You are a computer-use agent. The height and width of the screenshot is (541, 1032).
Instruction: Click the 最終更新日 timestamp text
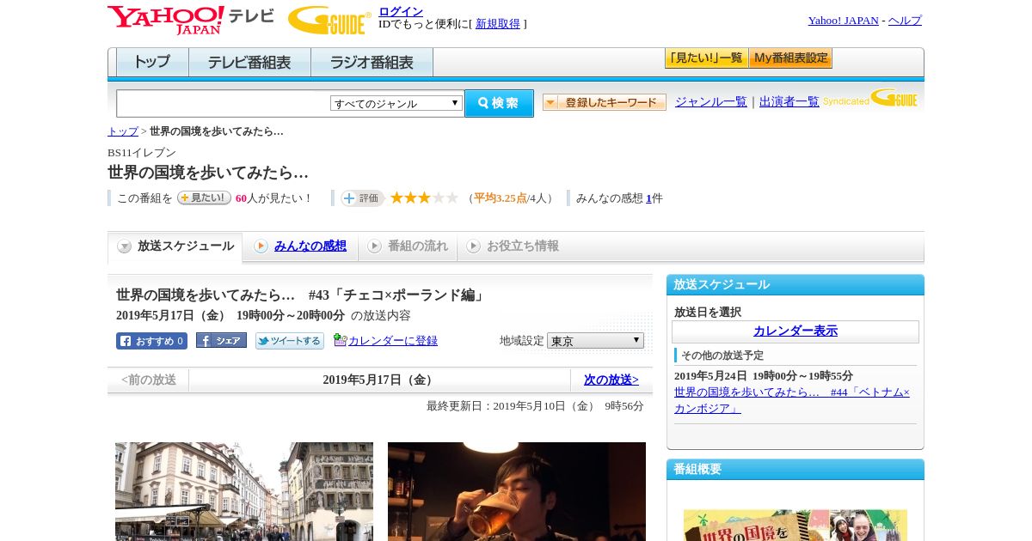(x=535, y=406)
